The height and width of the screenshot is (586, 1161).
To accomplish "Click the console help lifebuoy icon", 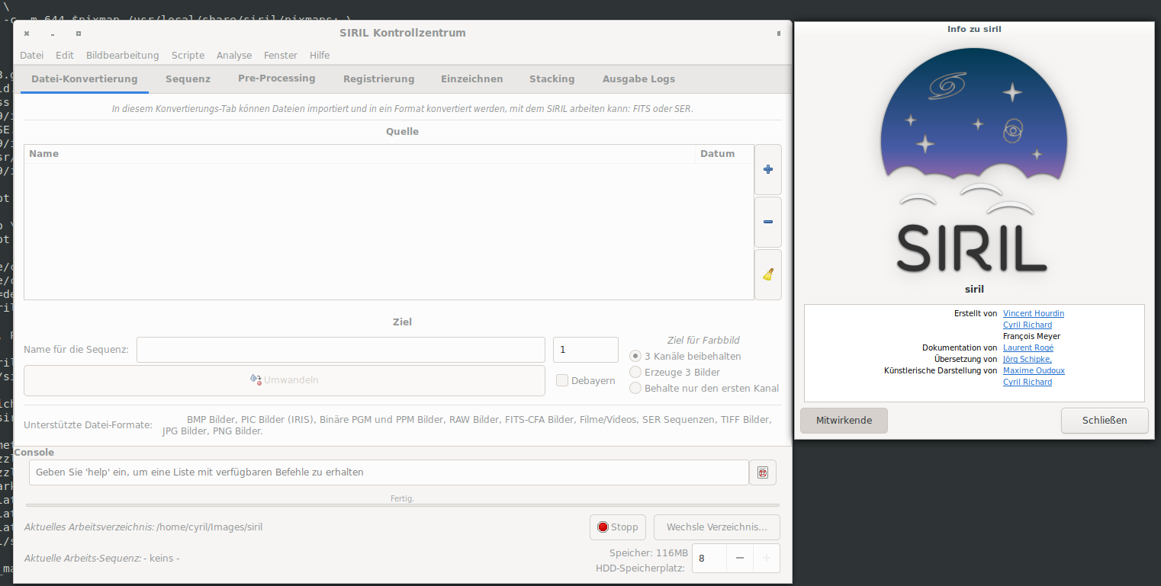I will point(763,472).
